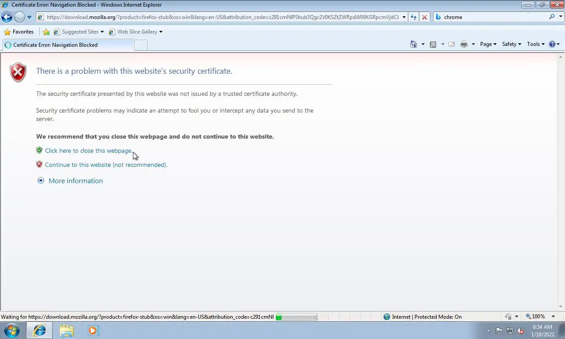The width and height of the screenshot is (565, 339).
Task: Open the Tools menu
Action: [x=536, y=44]
